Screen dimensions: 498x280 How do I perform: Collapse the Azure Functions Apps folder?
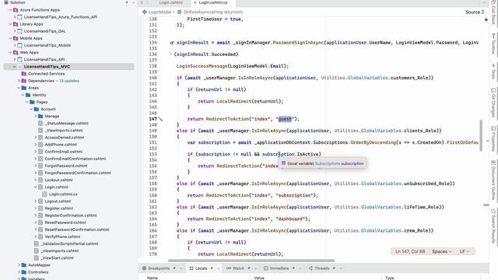tap(10, 10)
